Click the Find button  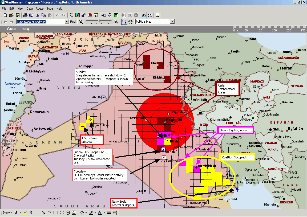point(73,22)
